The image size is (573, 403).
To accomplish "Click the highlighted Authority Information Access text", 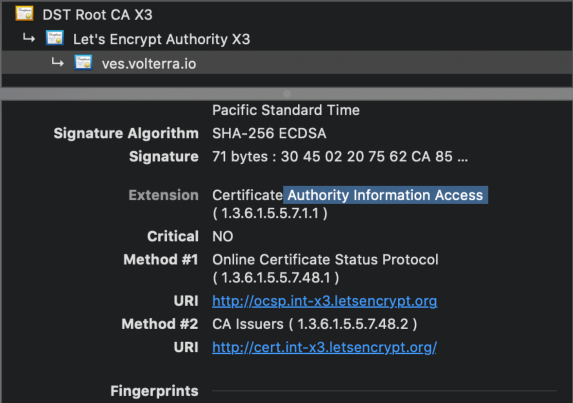I will click(x=385, y=195).
